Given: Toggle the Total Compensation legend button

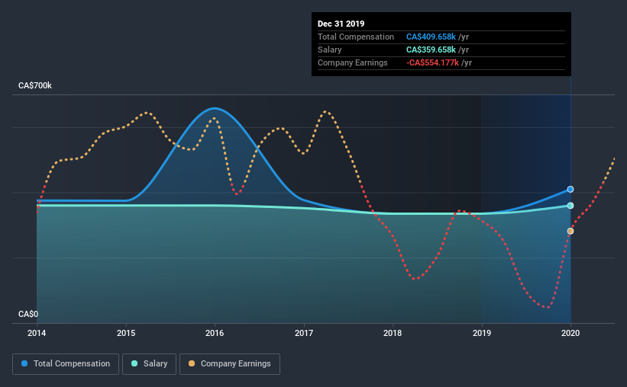Looking at the screenshot, I should point(66,364).
